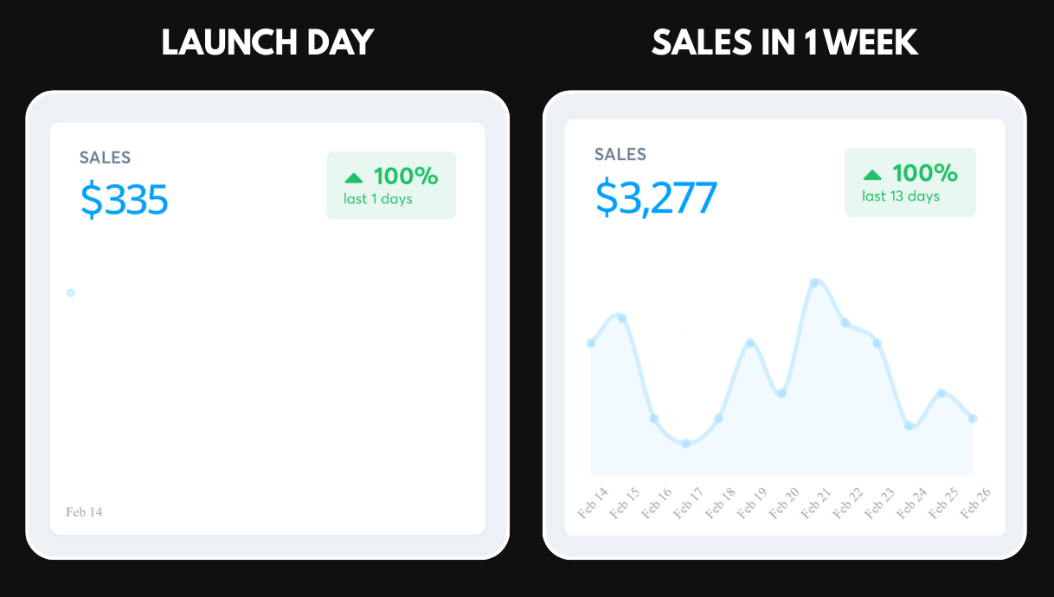1054x597 pixels.
Task: Select the data point above Feb 24
Action: (x=909, y=426)
